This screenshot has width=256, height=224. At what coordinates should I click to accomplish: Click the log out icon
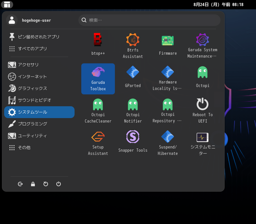tap(20, 184)
